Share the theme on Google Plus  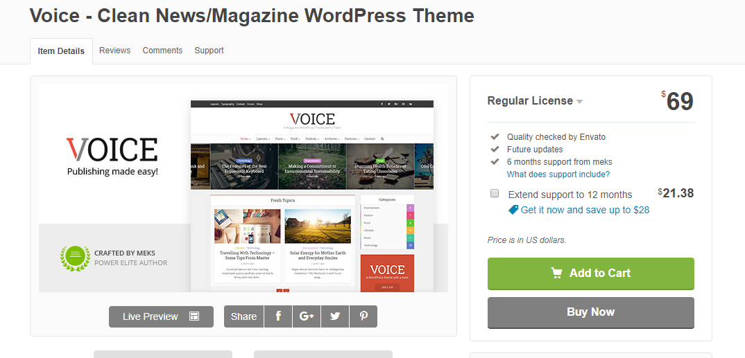[307, 316]
